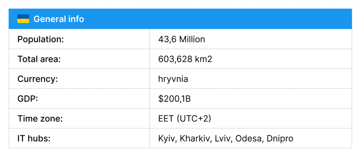Click the 43,6 Million value
Viewport: 361px width, 157px height.
[182, 39]
